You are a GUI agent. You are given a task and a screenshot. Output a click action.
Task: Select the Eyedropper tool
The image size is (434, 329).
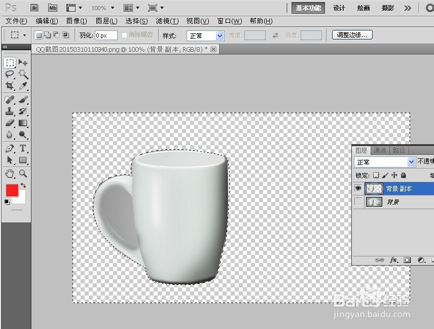coord(23,86)
